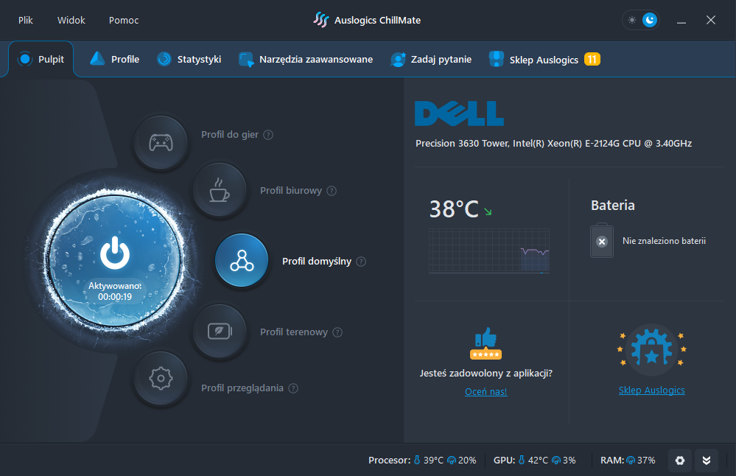Open settings gear in status bar
The width and height of the screenshot is (736, 476).
pyautogui.click(x=680, y=461)
